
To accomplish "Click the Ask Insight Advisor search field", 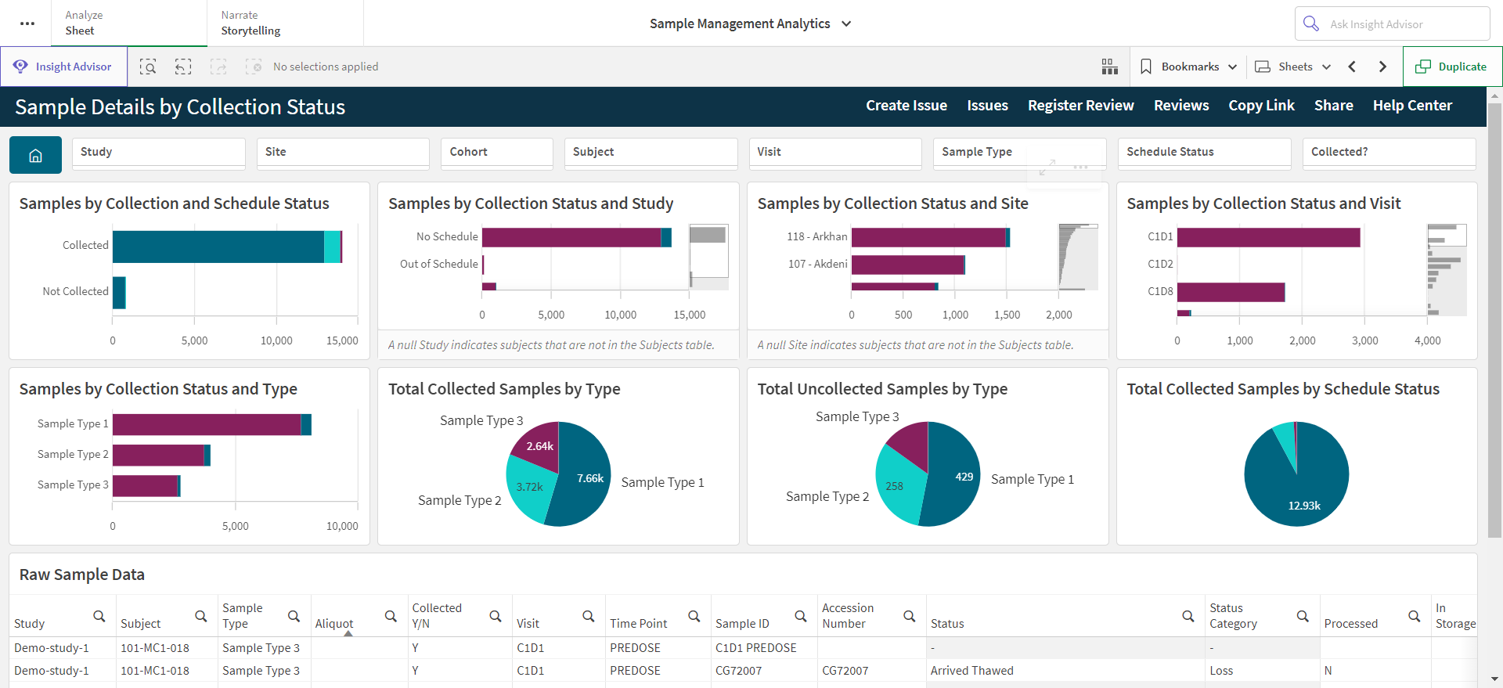I will (1392, 23).
